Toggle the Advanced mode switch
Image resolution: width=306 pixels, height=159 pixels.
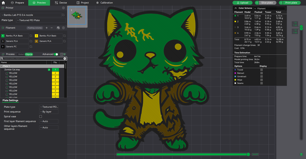[56, 54]
